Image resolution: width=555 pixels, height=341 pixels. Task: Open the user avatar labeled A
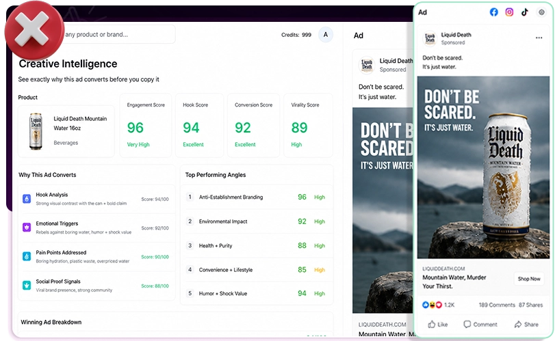pyautogui.click(x=326, y=35)
